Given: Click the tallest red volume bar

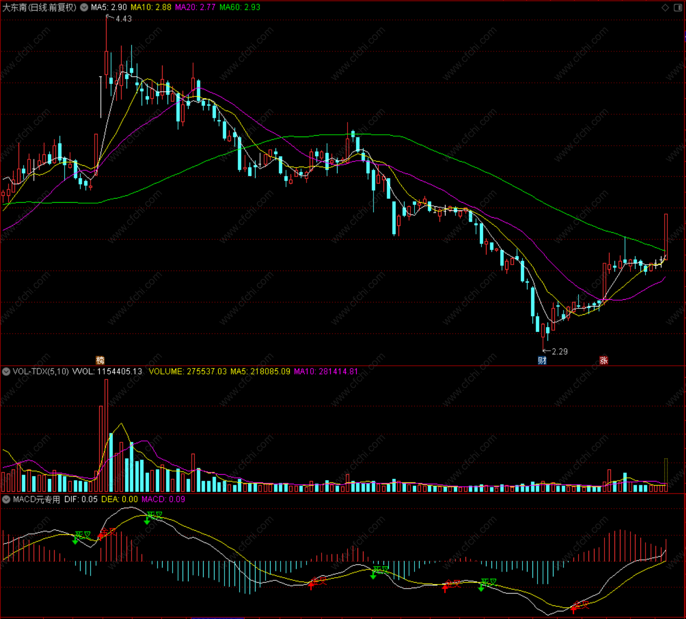Looking at the screenshot, I should point(106,435).
